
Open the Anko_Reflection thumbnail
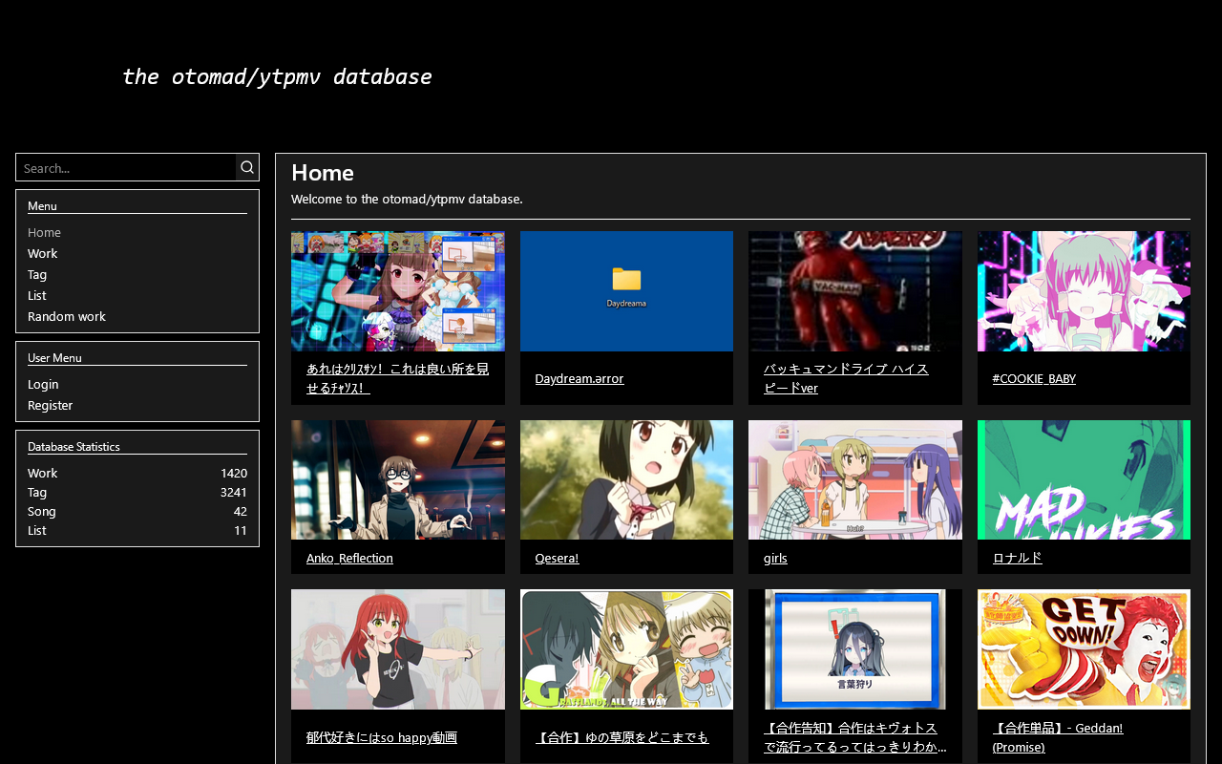click(x=398, y=479)
